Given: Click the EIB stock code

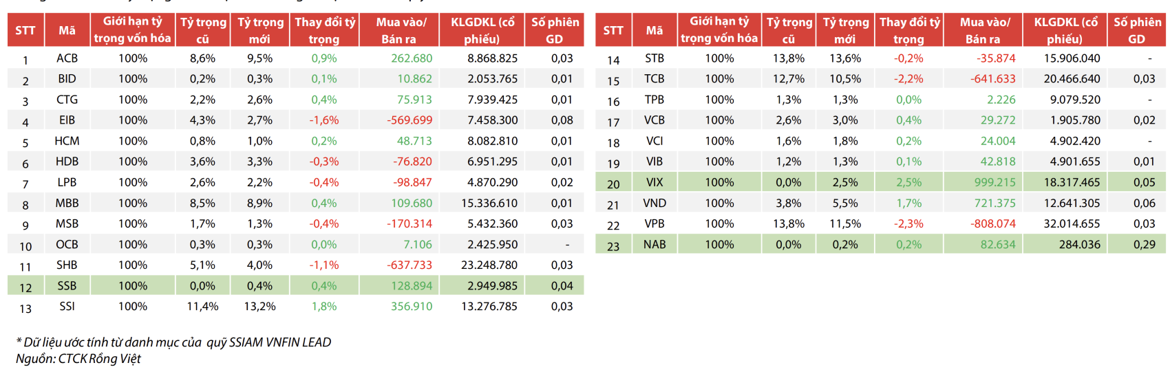Looking at the screenshot, I should [67, 120].
